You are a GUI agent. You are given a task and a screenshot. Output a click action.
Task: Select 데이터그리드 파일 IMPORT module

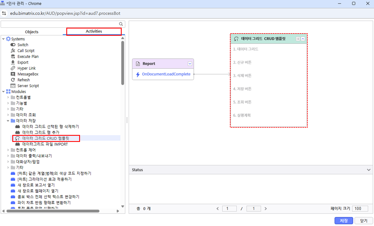click(x=45, y=144)
